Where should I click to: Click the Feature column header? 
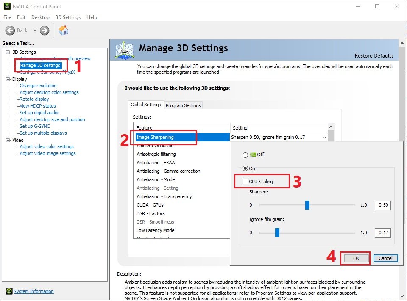(182, 128)
